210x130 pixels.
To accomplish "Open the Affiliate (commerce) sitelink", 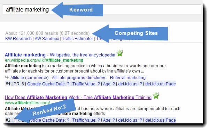I will [x=30, y=78].
